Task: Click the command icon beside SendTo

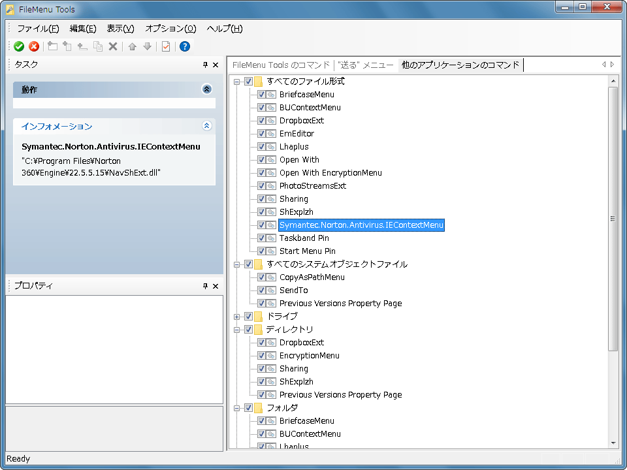Action: tap(271, 290)
